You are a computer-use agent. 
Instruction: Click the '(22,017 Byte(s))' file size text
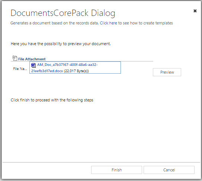(x=76, y=71)
